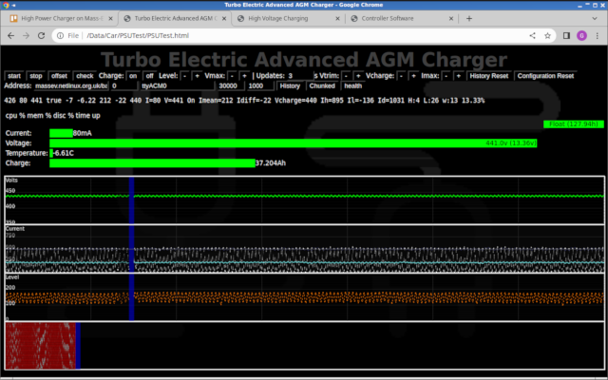Decrease Vmax with the minus button

pos(231,75)
